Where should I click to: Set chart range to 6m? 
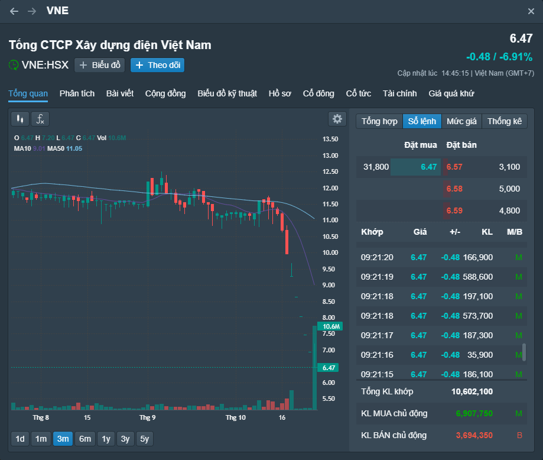(x=85, y=439)
